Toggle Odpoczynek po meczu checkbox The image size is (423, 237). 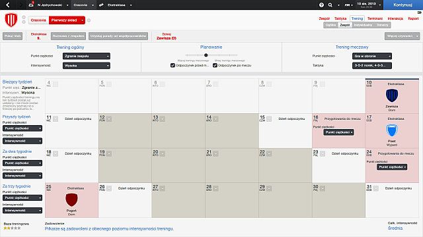pos(215,65)
